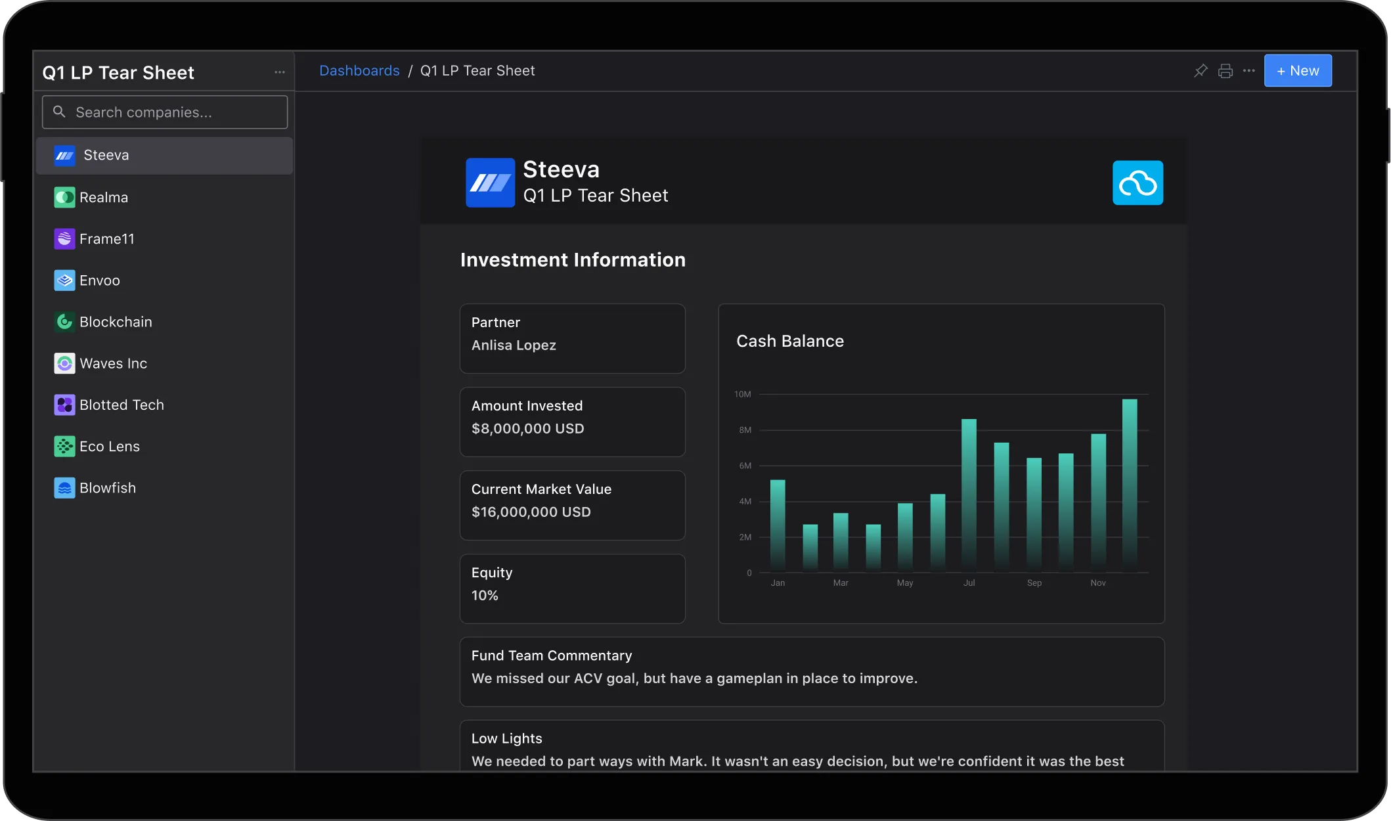Viewport: 1391px width, 821px height.
Task: Select Steeva in the company list
Action: (164, 156)
